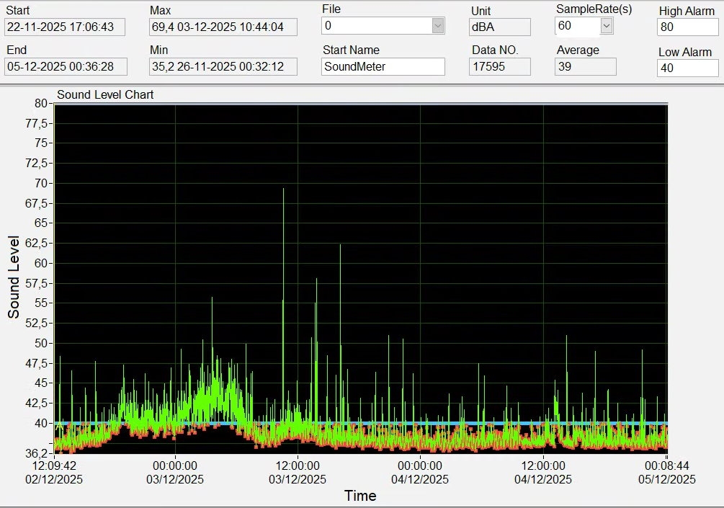This screenshot has height=508, width=724.
Task: Click the Unit field showing dBA
Action: click(x=500, y=27)
